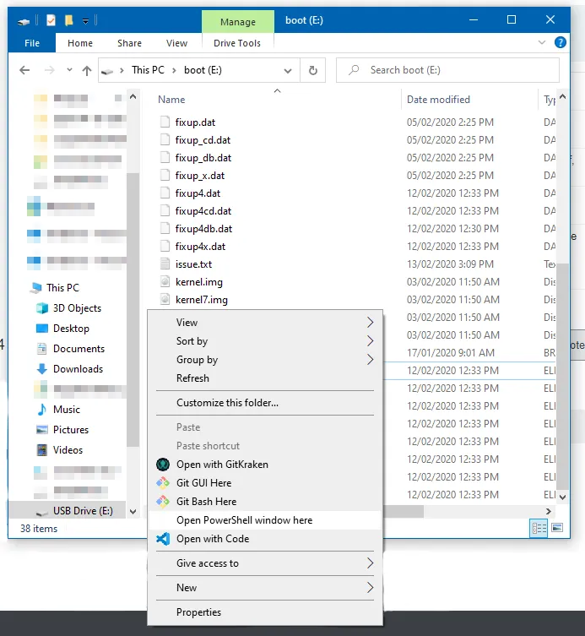The width and height of the screenshot is (585, 636).
Task: Open Music in the navigation pane
Action: click(67, 410)
